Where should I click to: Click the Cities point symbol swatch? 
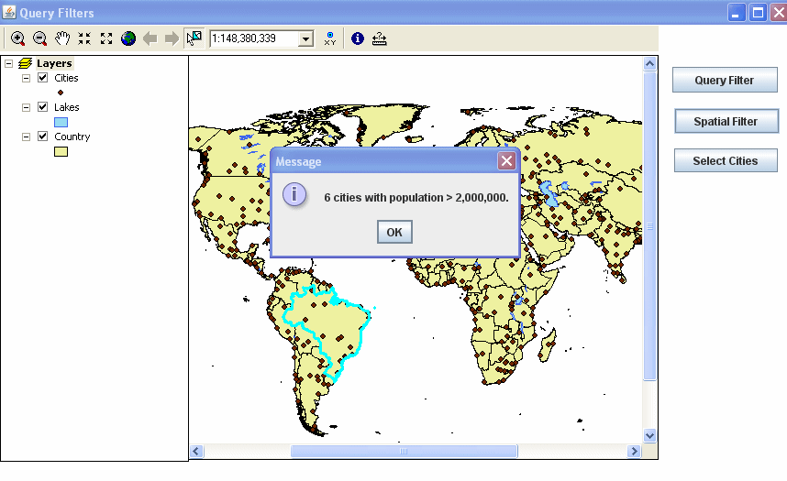coord(61,93)
